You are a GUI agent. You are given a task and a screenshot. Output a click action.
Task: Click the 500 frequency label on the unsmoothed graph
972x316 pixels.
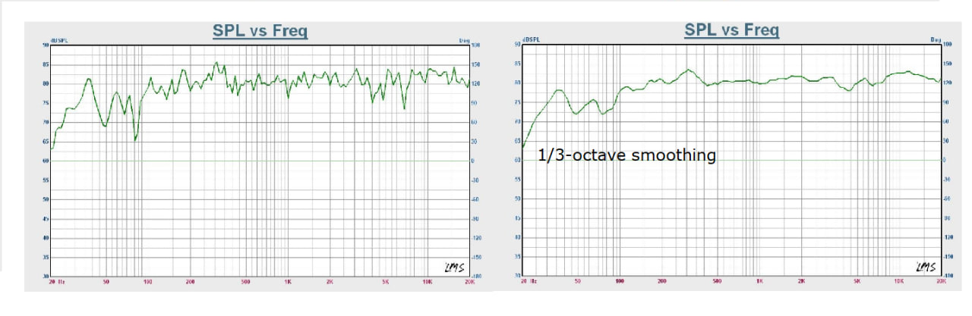click(x=245, y=281)
